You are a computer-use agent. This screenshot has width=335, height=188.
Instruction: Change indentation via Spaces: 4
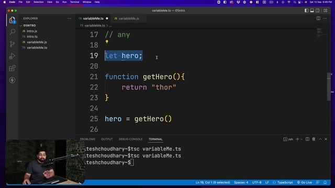click(x=241, y=182)
